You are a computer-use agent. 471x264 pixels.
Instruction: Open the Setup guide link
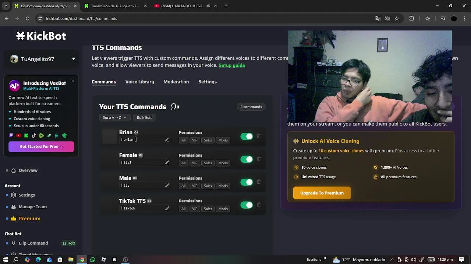[x=231, y=65]
